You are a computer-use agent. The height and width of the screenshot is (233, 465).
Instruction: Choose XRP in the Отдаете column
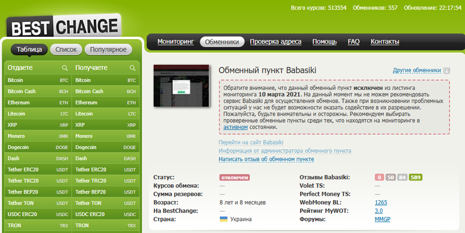pos(38,125)
